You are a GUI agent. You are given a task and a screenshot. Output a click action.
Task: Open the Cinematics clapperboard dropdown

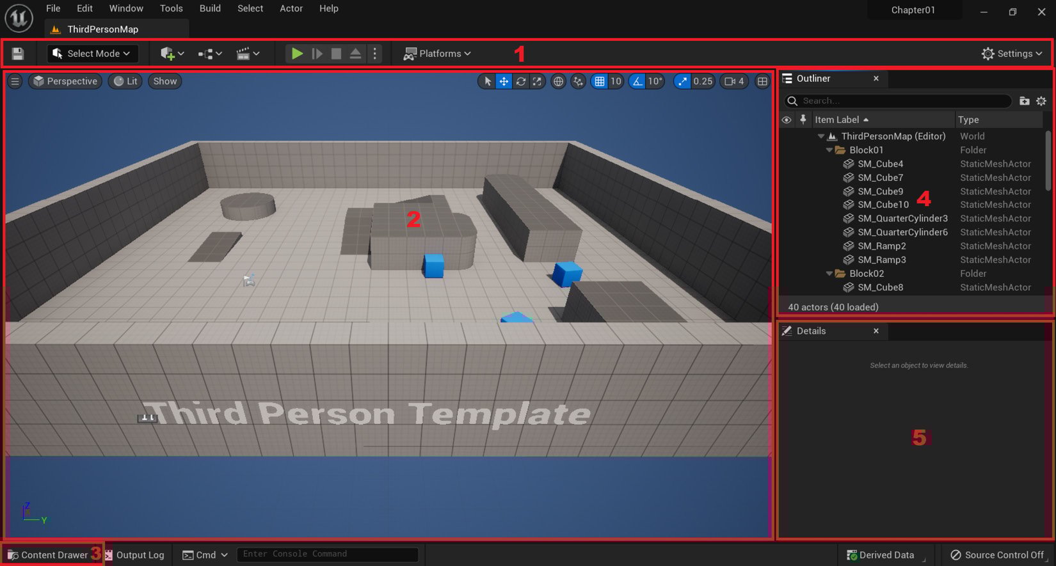[x=248, y=54]
